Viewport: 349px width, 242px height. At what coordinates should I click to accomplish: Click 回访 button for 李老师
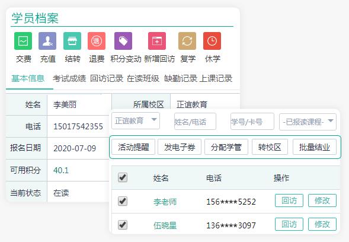(289, 200)
